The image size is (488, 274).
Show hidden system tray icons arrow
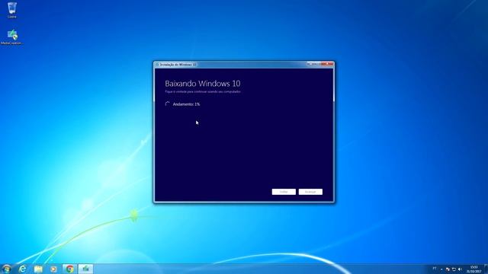(441, 269)
